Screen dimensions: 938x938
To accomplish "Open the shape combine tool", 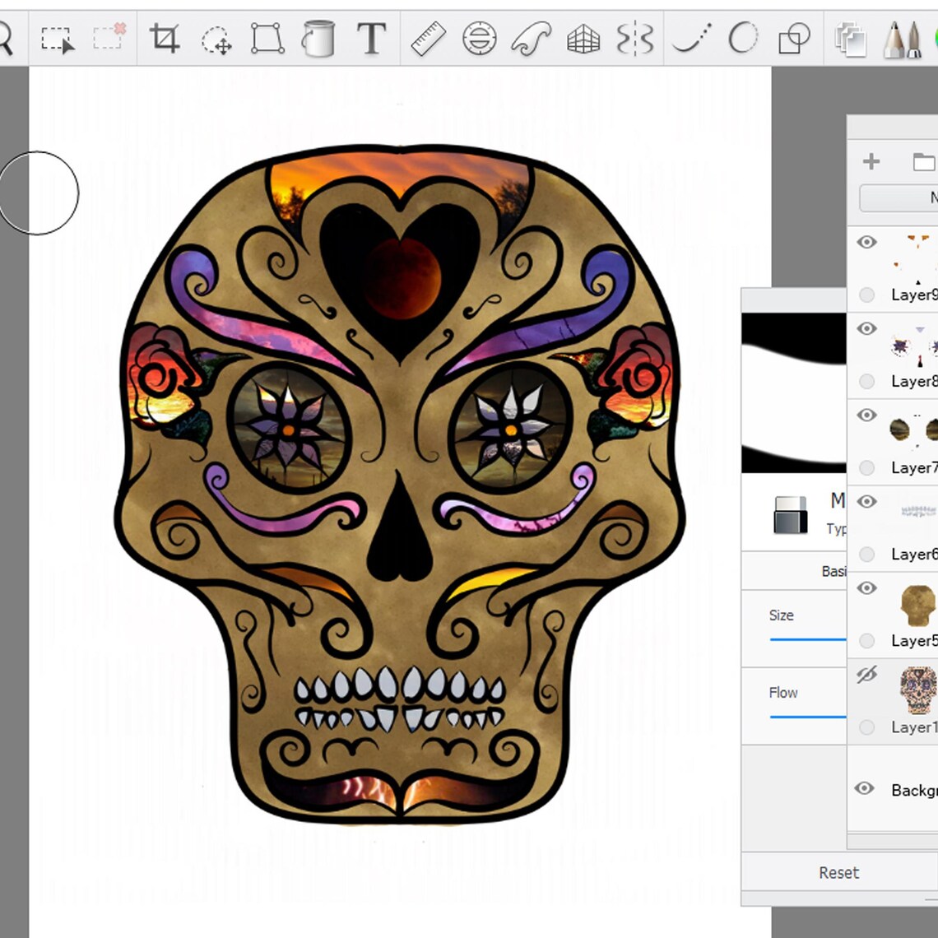I will (792, 39).
